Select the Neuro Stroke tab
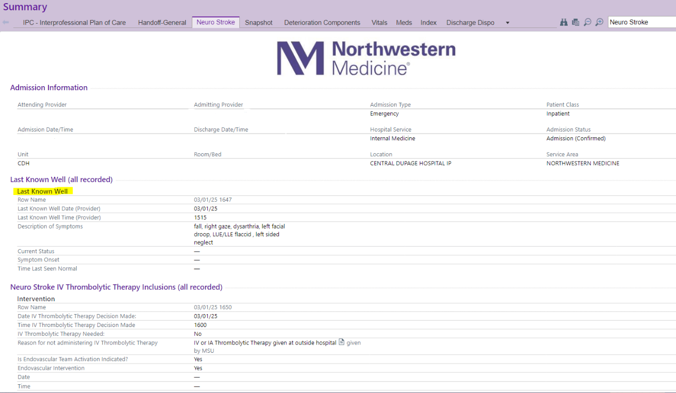Image resolution: width=676 pixels, height=393 pixels. pyautogui.click(x=216, y=22)
